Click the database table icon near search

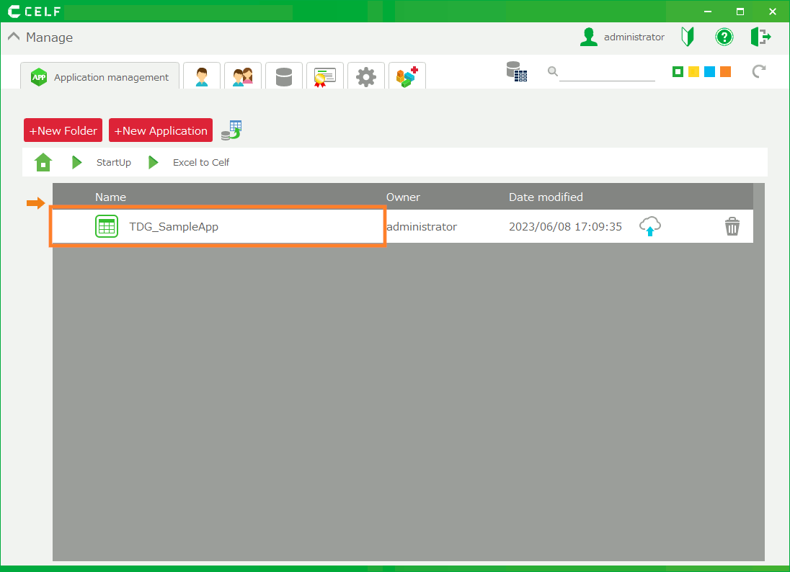point(516,71)
